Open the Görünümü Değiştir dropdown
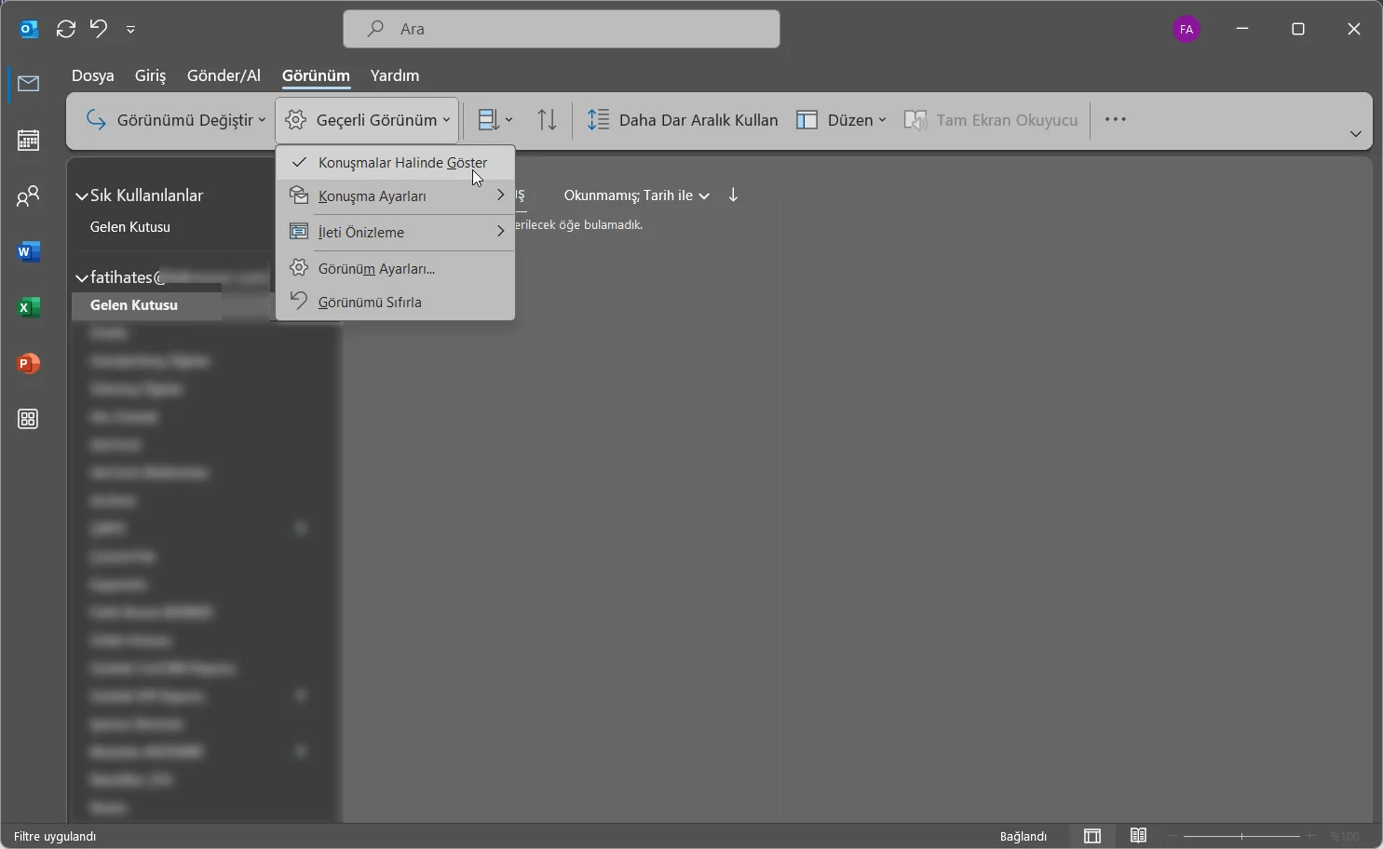The width and height of the screenshot is (1383, 849). pos(175,120)
